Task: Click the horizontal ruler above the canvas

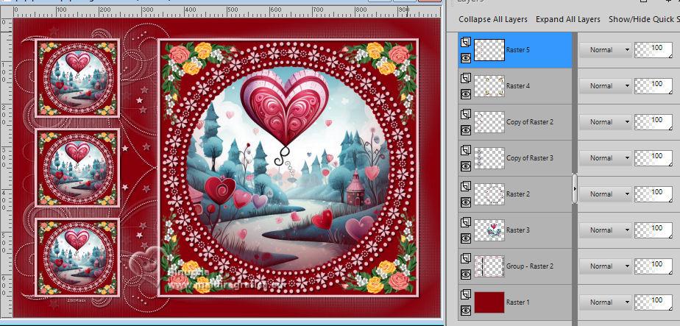Action: [x=227, y=11]
